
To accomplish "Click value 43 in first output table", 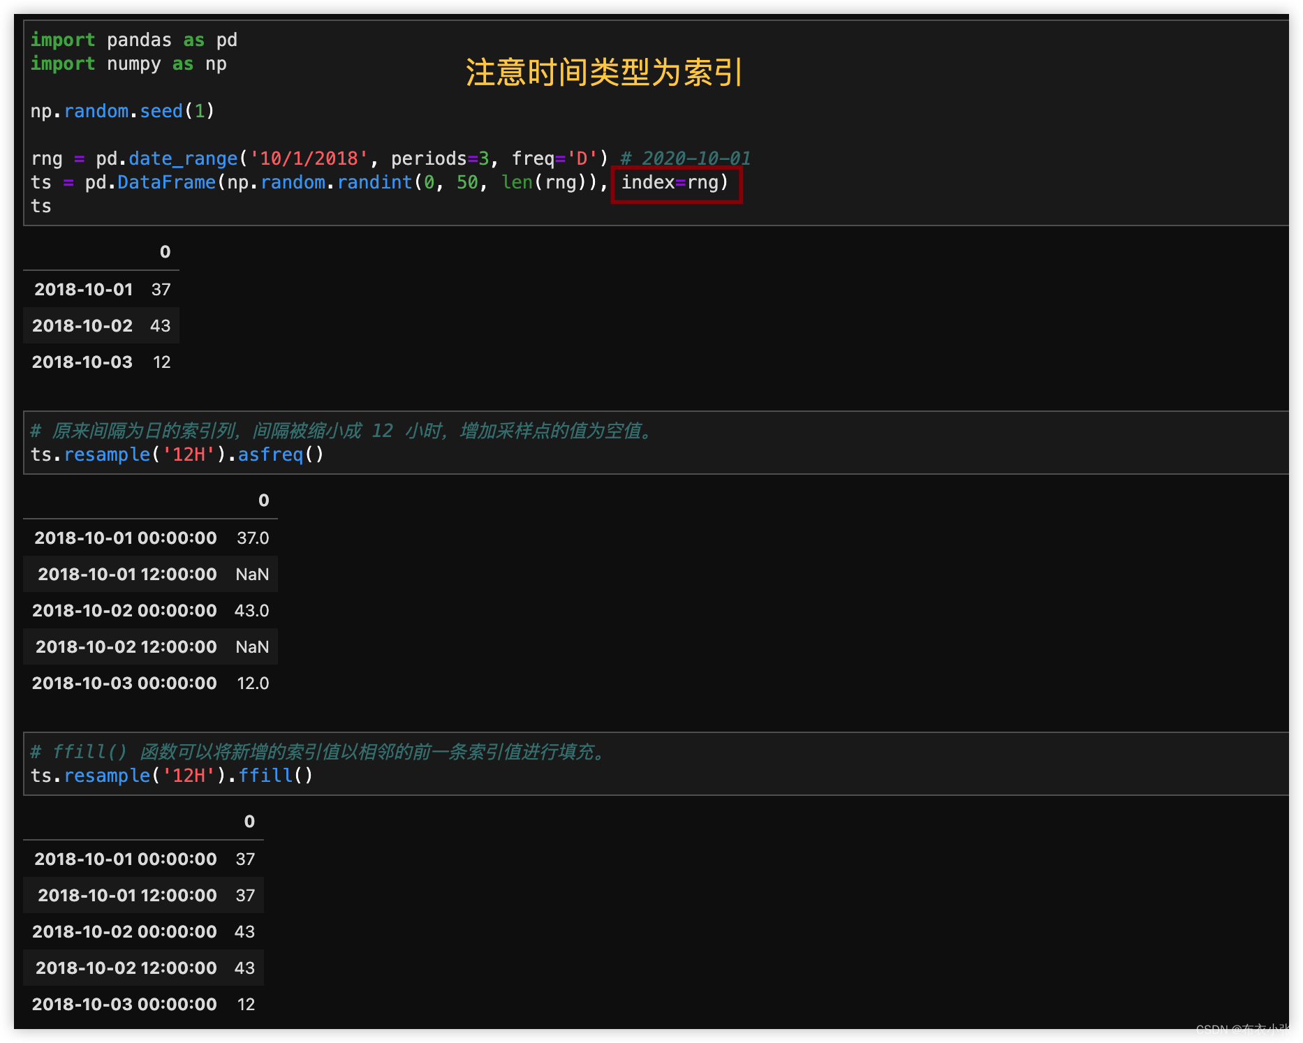I will click(161, 325).
